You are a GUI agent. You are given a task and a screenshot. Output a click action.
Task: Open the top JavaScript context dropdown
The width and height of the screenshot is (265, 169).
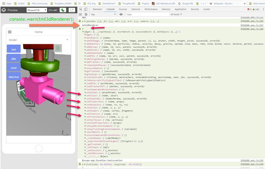tap(103, 14)
